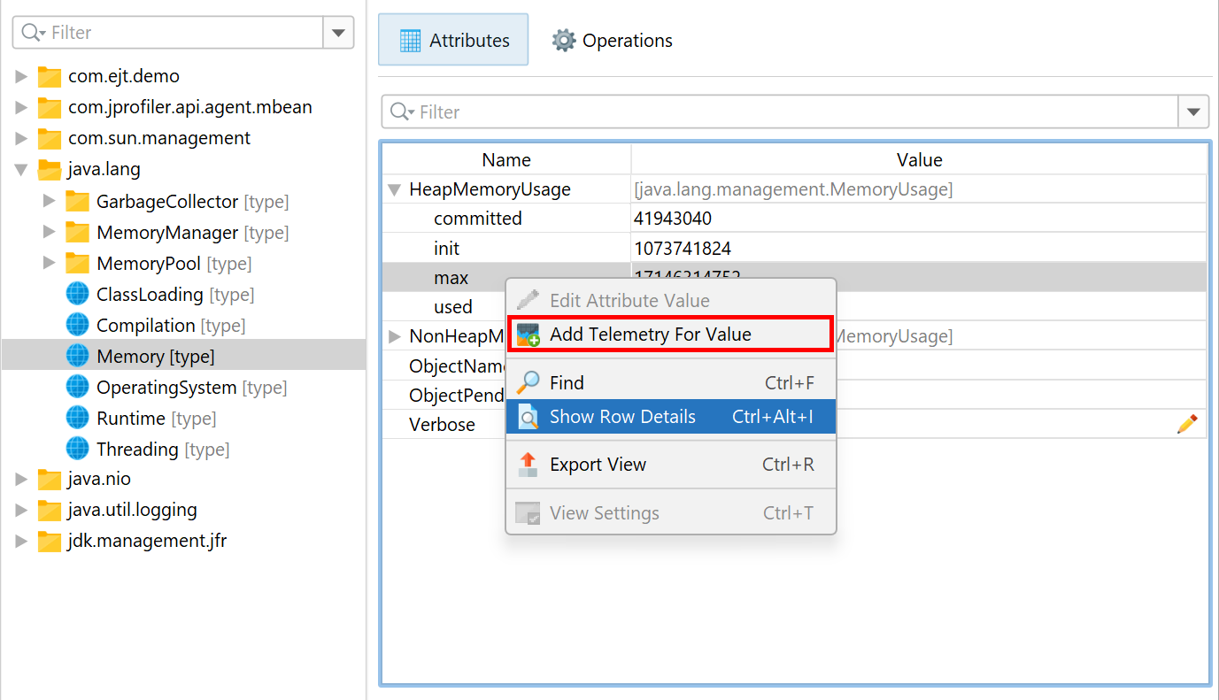Collapse the HeapMemoryUsage attribute row
The image size is (1219, 700).
tap(394, 189)
